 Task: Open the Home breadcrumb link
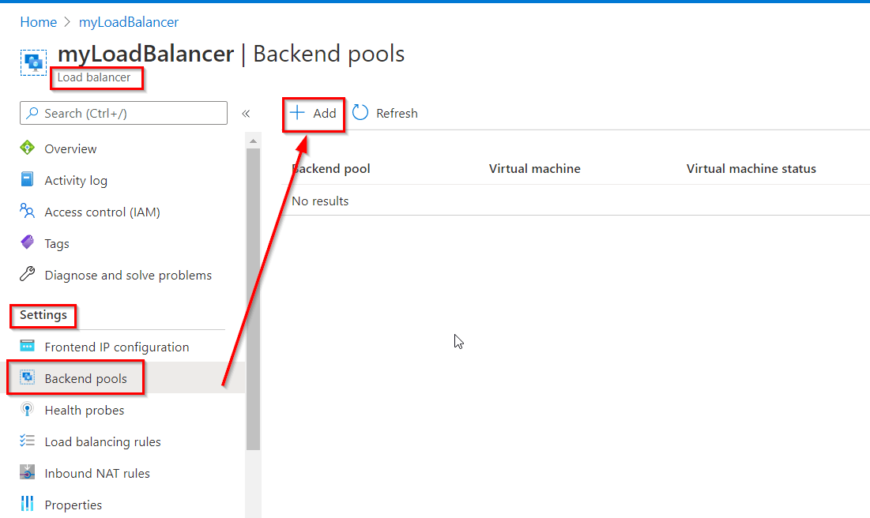point(38,22)
